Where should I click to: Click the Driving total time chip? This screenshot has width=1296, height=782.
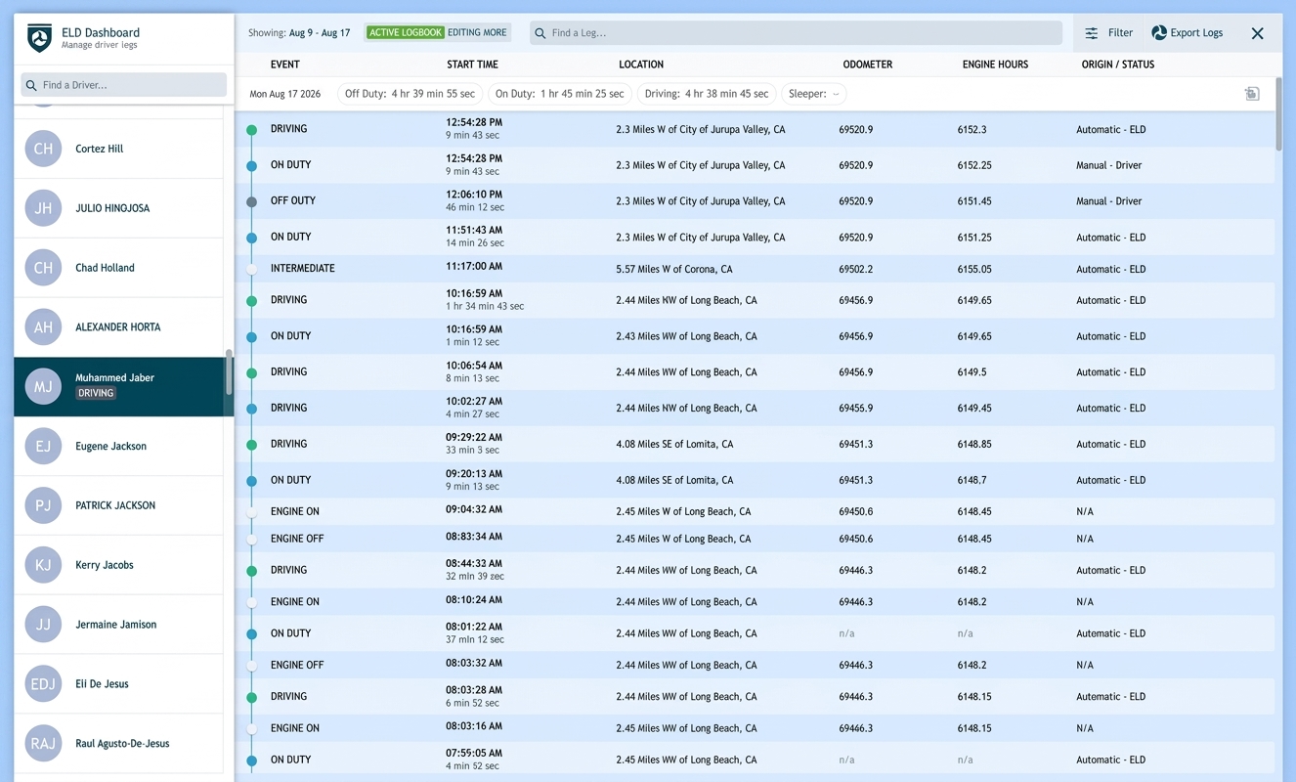707,94
